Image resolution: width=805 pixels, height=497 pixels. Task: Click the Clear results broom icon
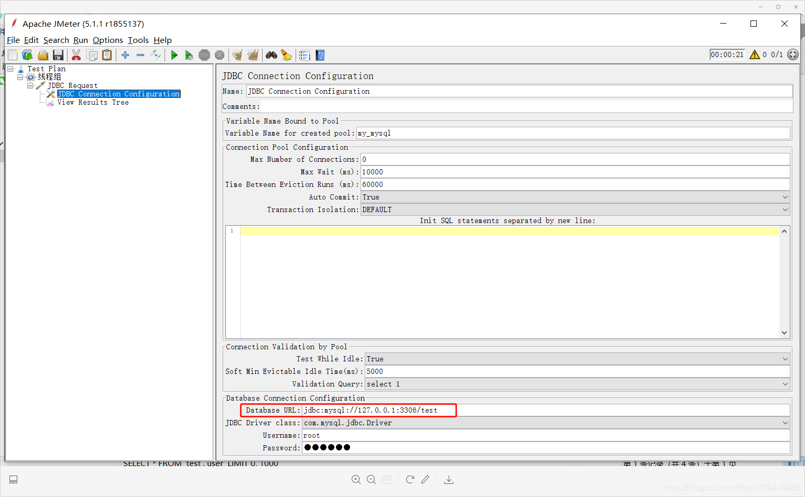[237, 55]
